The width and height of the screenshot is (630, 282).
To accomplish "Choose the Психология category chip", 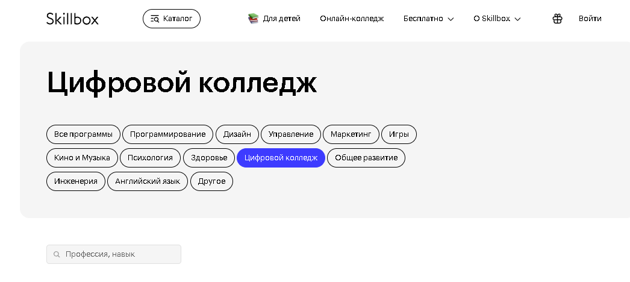I will 150,158.
